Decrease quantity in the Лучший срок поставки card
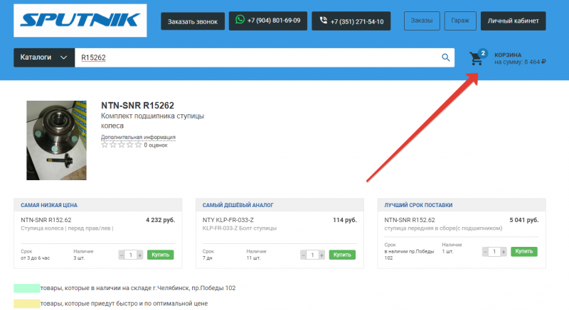This screenshot has width=569, height=310. point(485,252)
